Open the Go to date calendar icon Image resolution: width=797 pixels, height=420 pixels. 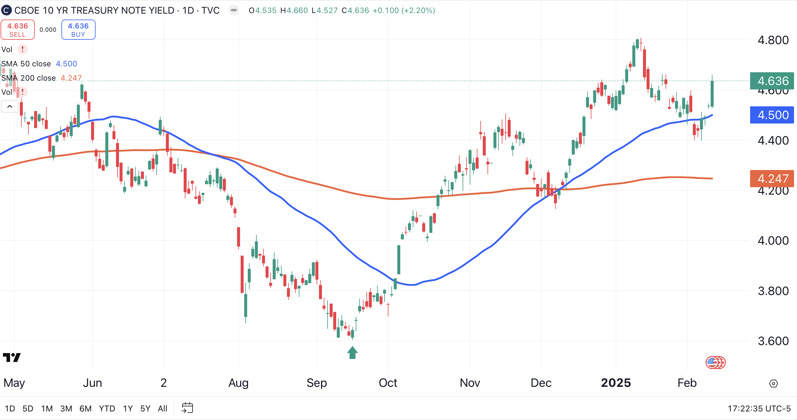(x=187, y=408)
